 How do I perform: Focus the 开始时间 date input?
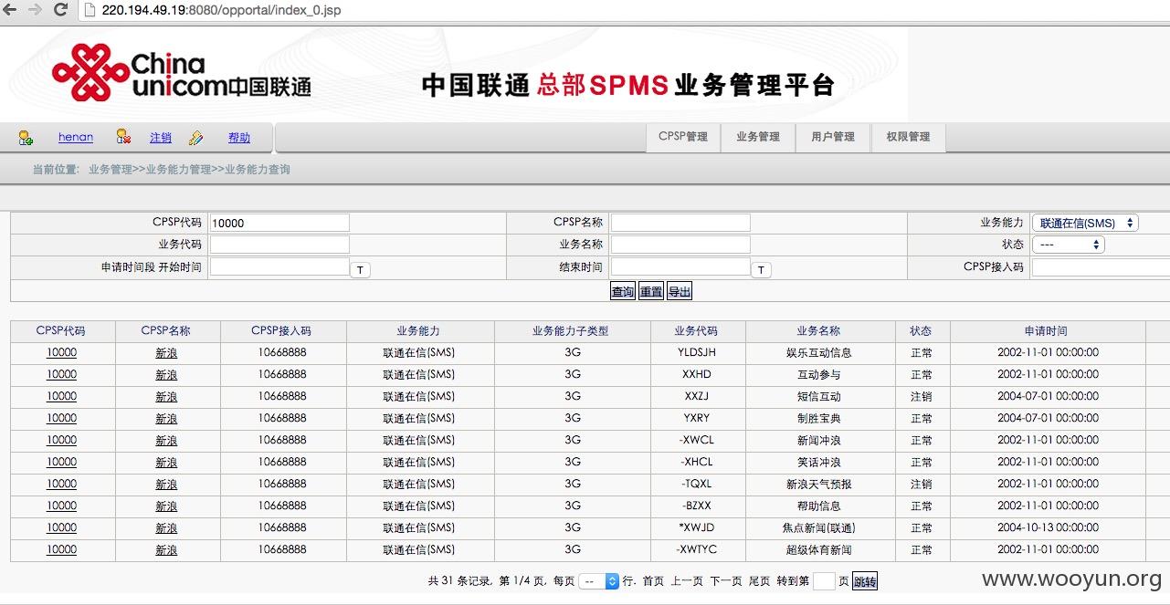(x=279, y=266)
